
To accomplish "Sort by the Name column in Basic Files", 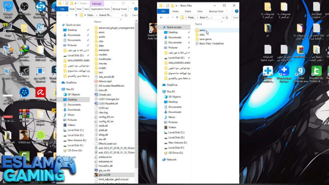I will [x=199, y=24].
